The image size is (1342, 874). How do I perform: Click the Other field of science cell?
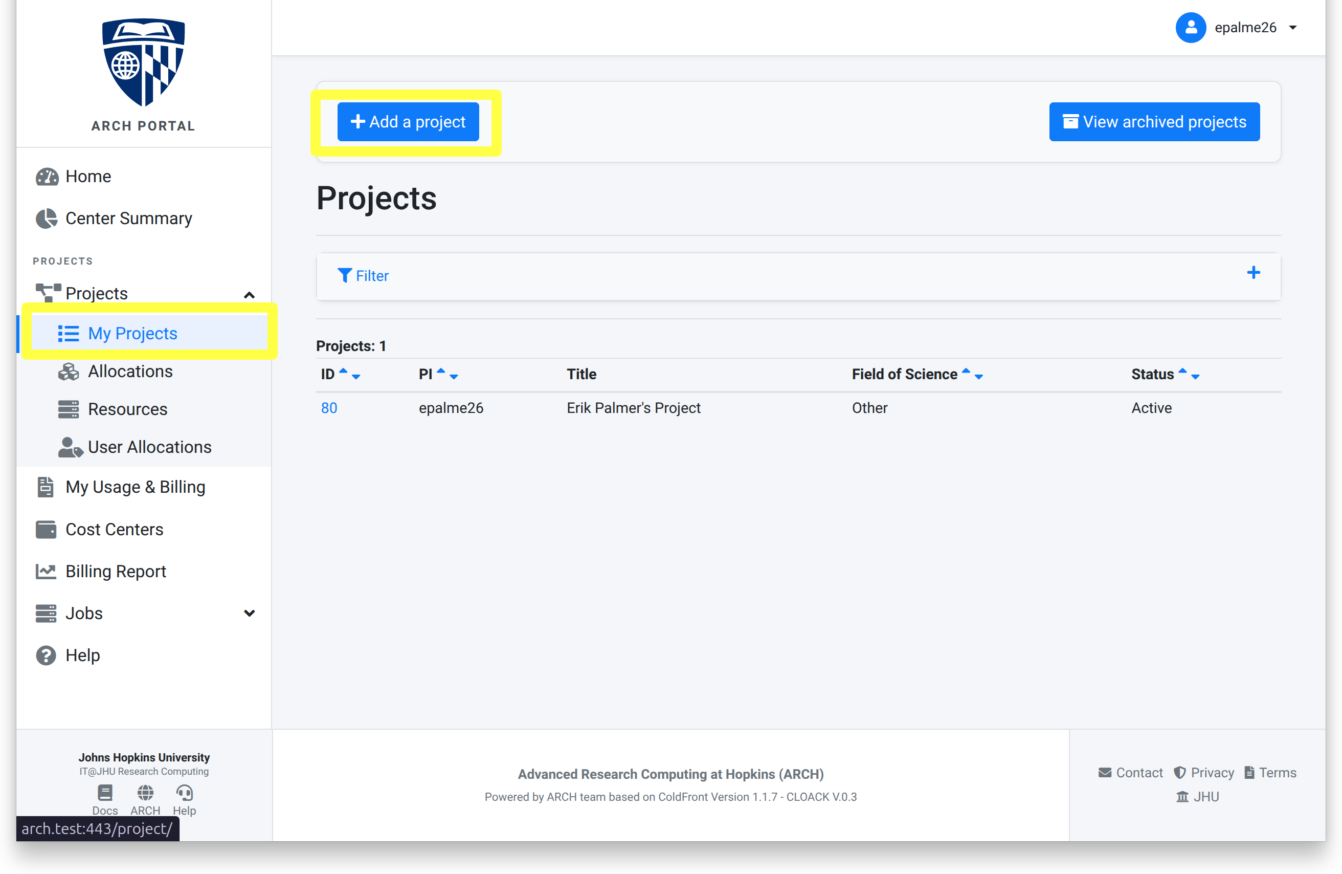(x=869, y=408)
